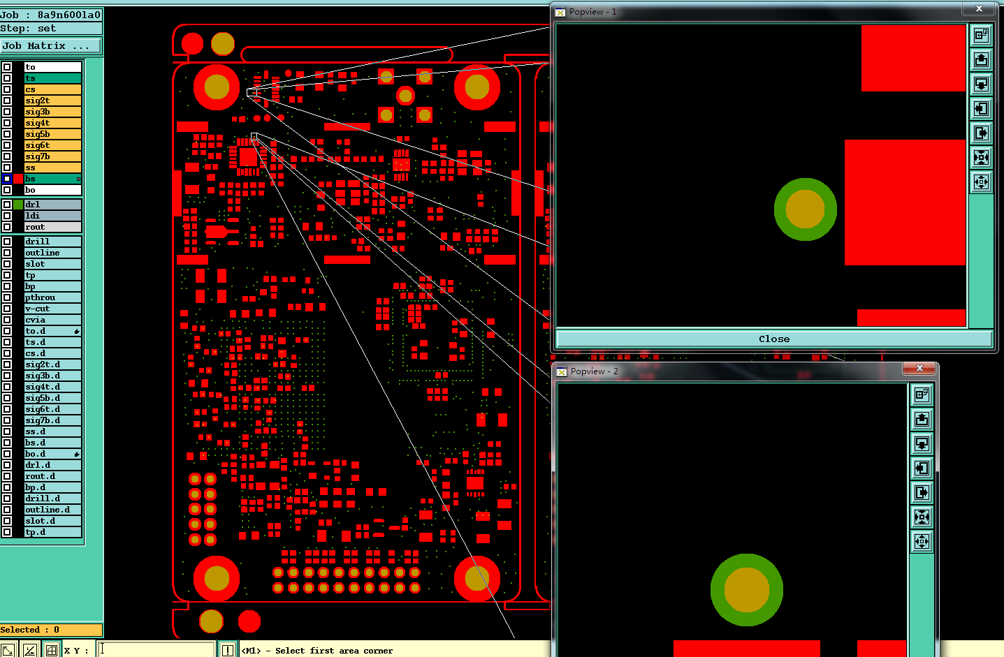Click the Selected : 0 status field
Viewport: 1004px width, 657px height.
(x=51, y=630)
